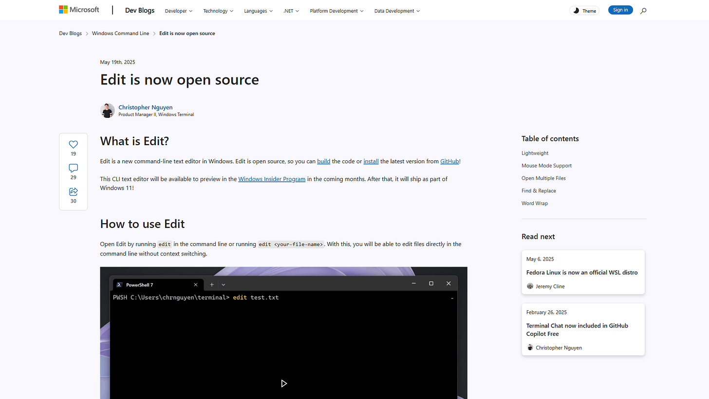Click the 'What is Edit?' heading
Image resolution: width=709 pixels, height=399 pixels.
click(134, 141)
